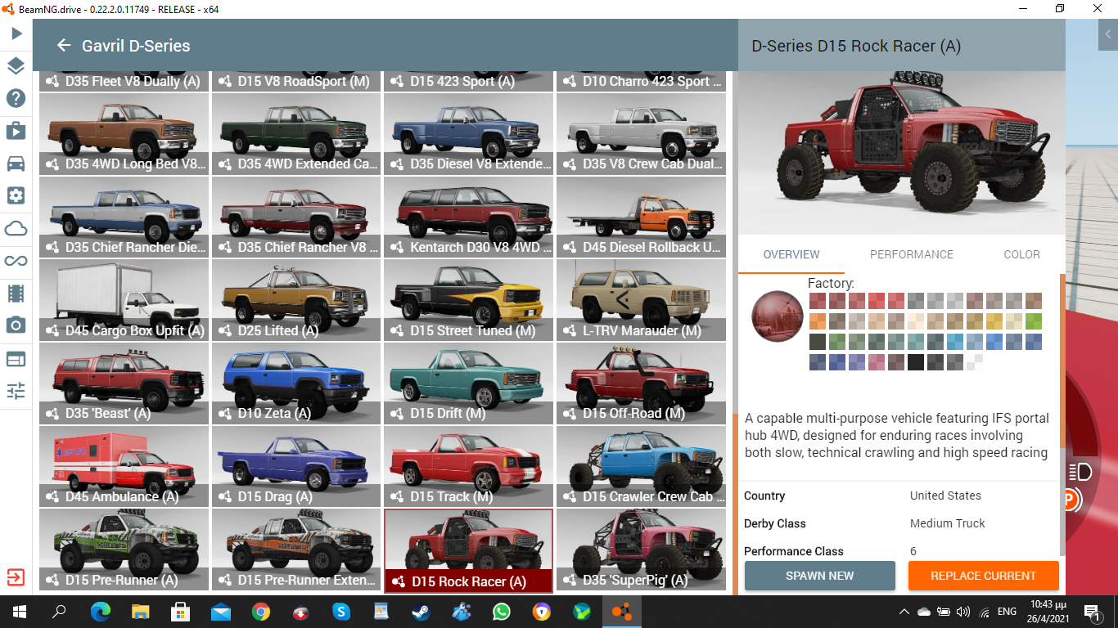Select the D45 Ambulance (A) vehicle

[x=124, y=466]
